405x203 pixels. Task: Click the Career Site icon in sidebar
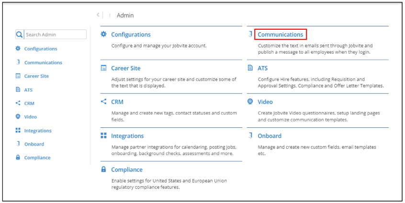click(x=18, y=76)
